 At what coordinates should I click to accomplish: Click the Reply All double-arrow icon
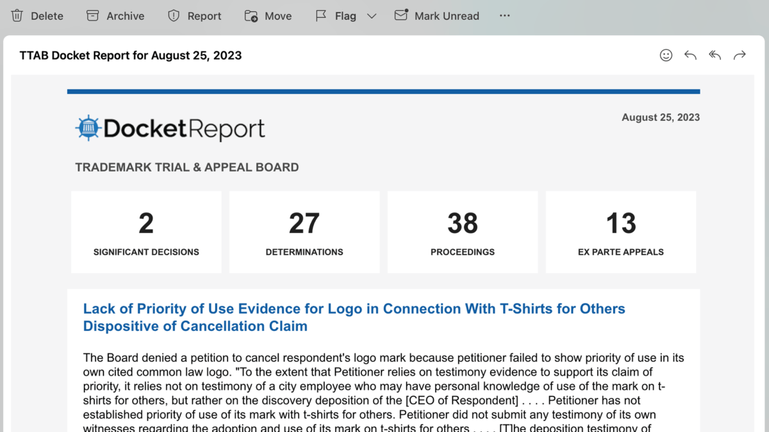[x=715, y=56]
